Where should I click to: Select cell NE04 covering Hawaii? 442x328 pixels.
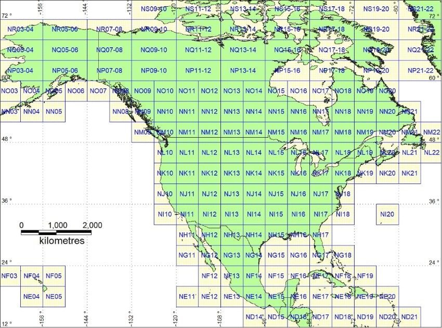[x=32, y=296]
